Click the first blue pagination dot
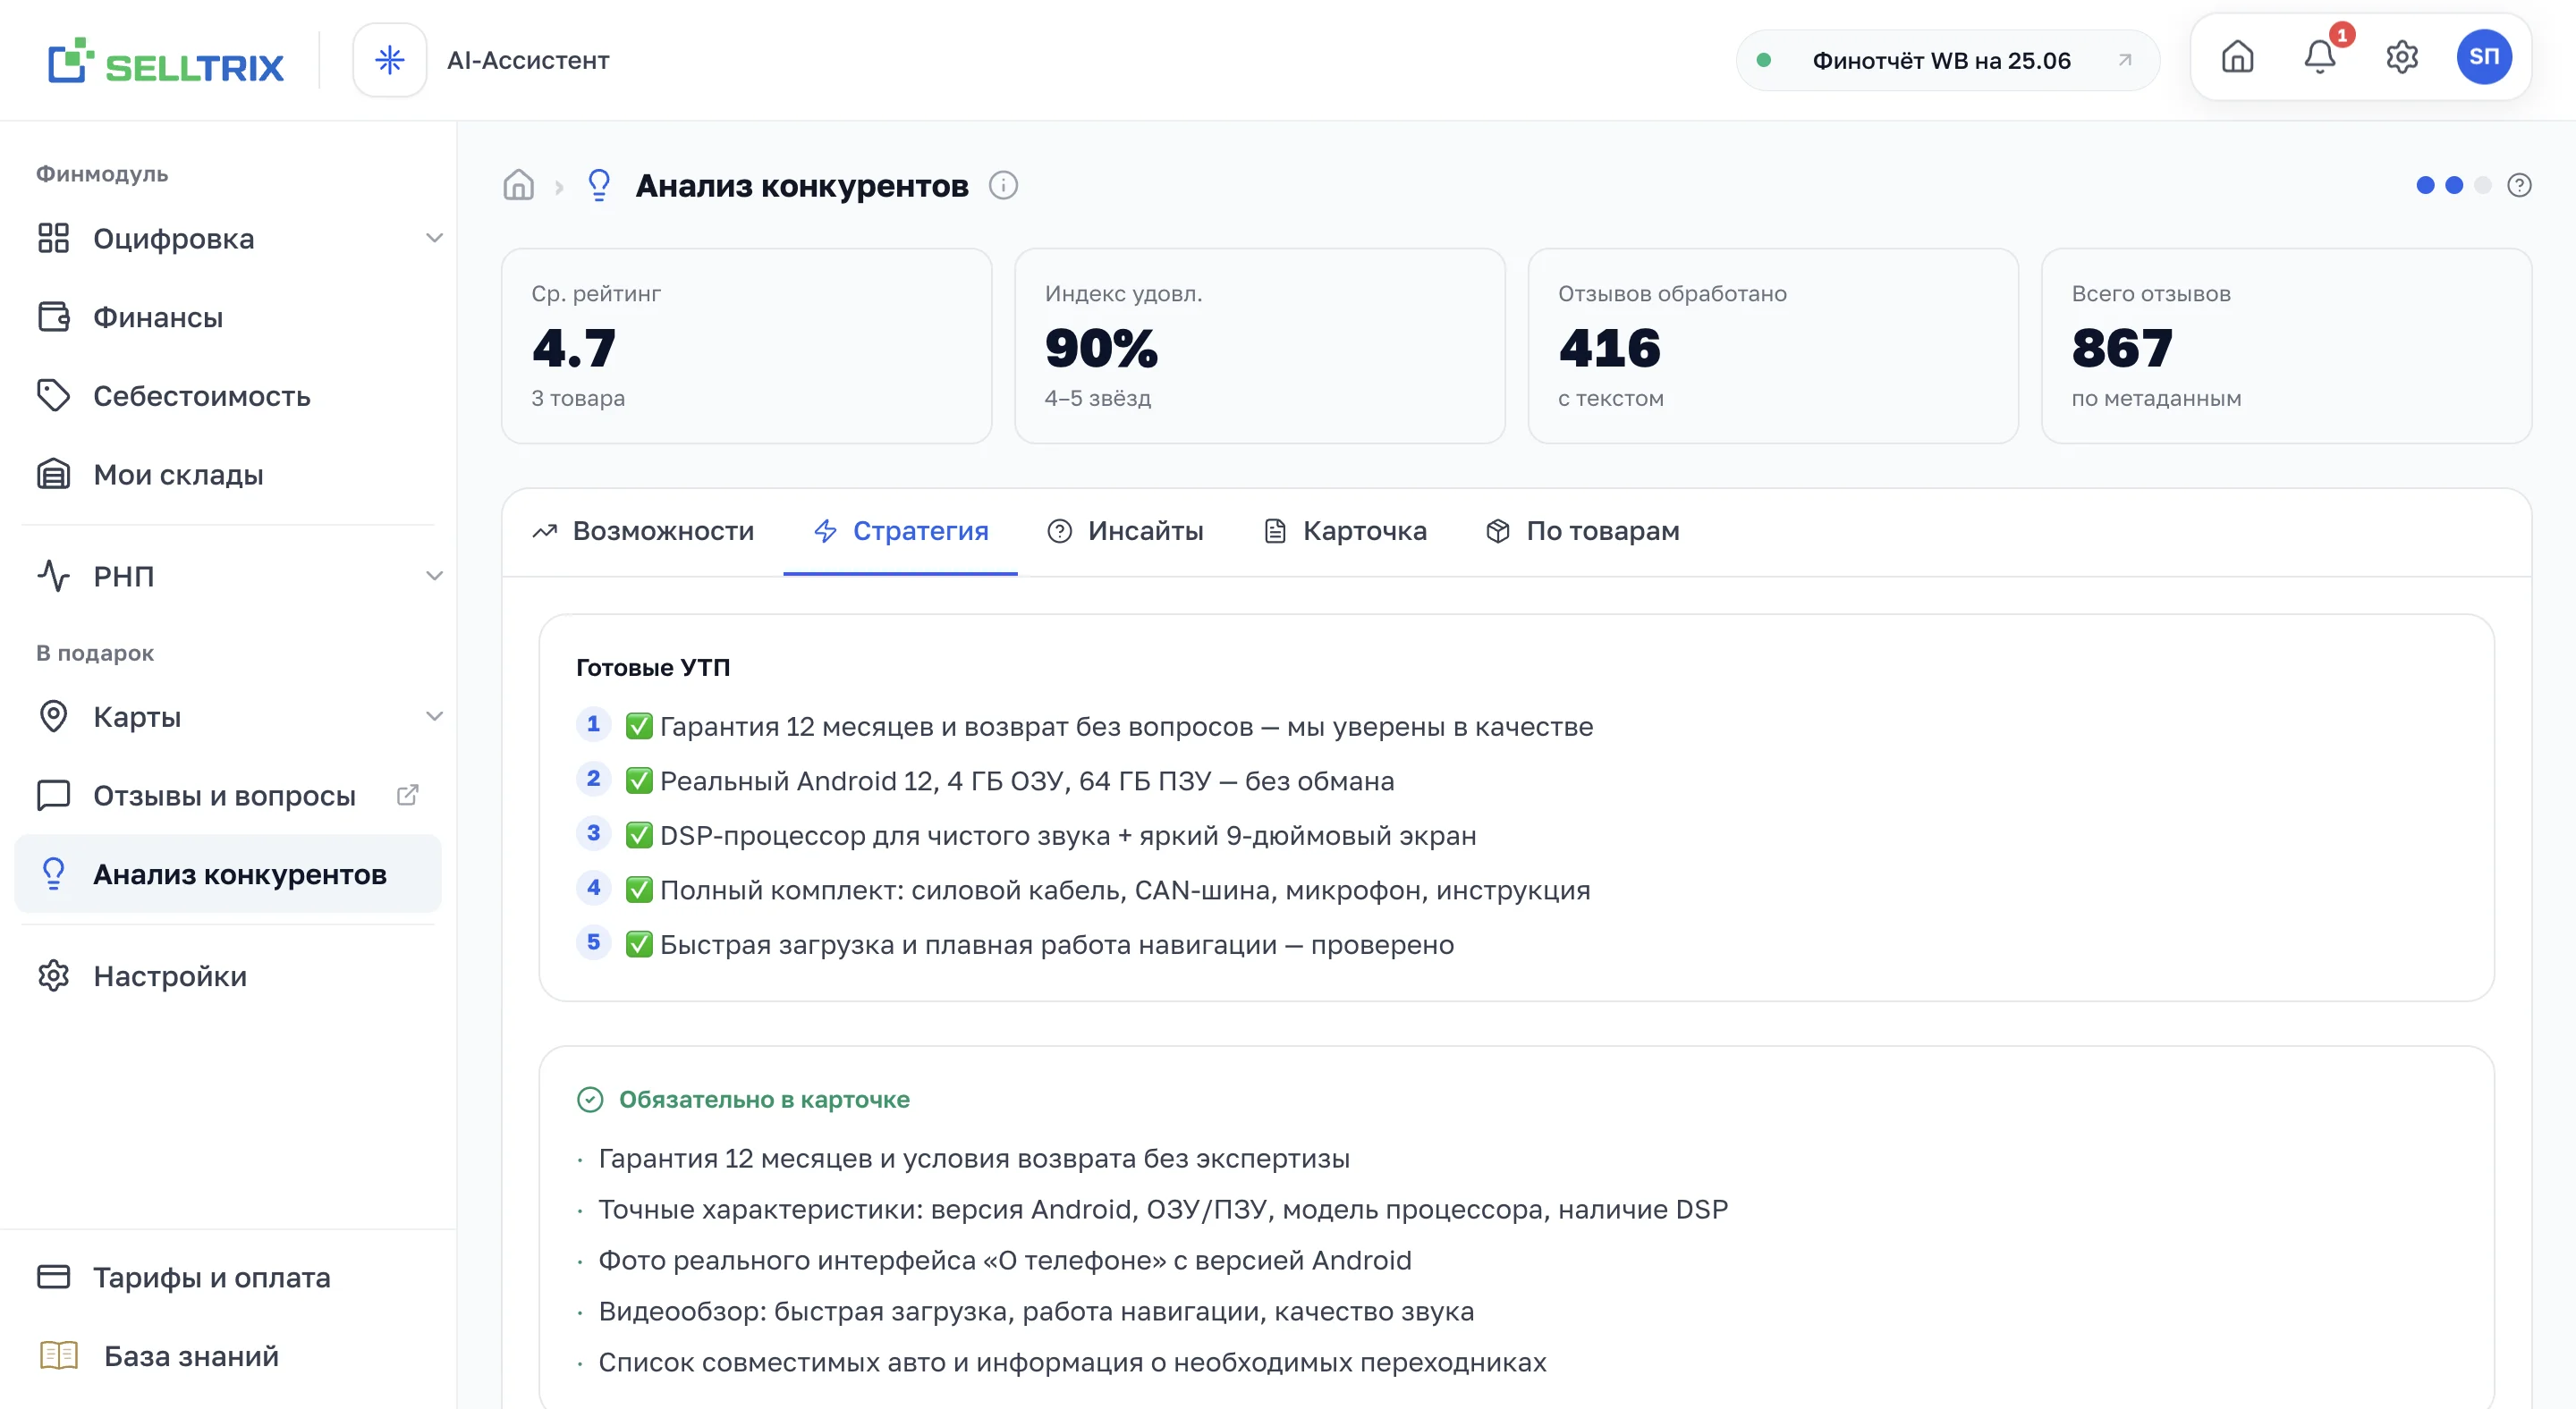 coord(2425,185)
